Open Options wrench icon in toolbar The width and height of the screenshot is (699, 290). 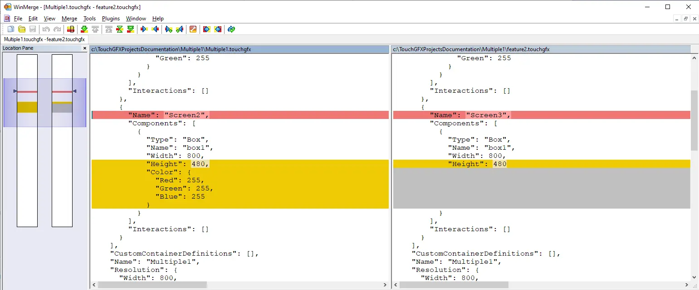193,29
